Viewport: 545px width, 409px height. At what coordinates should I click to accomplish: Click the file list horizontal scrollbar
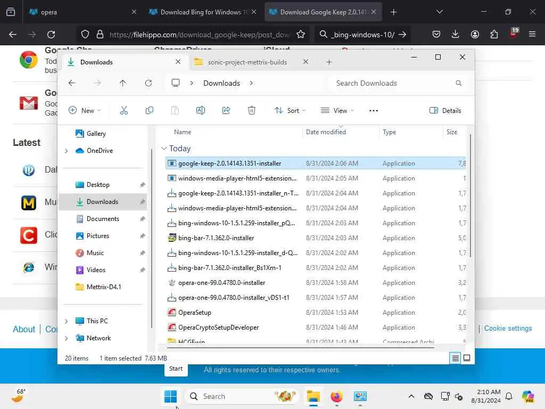click(300, 347)
